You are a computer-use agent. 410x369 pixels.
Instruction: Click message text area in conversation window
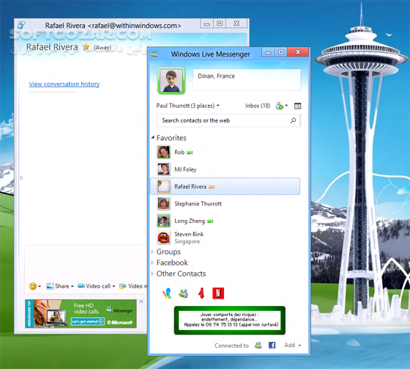[x=86, y=263]
